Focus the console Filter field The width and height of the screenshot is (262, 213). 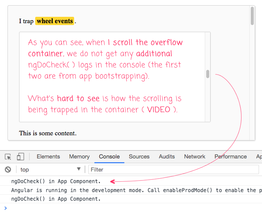click(x=173, y=170)
